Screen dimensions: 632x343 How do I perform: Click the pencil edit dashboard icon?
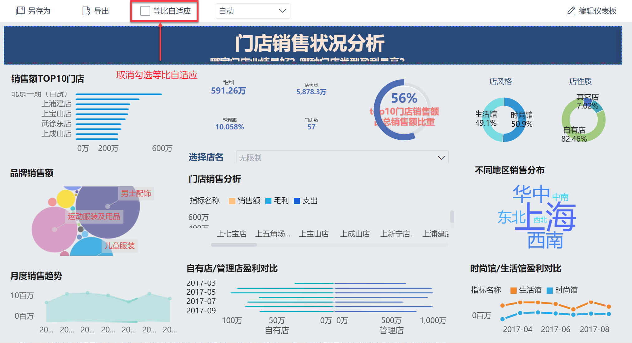(x=571, y=11)
